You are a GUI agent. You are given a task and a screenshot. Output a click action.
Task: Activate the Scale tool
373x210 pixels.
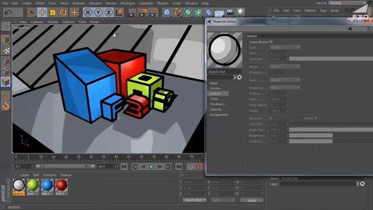[52, 12]
